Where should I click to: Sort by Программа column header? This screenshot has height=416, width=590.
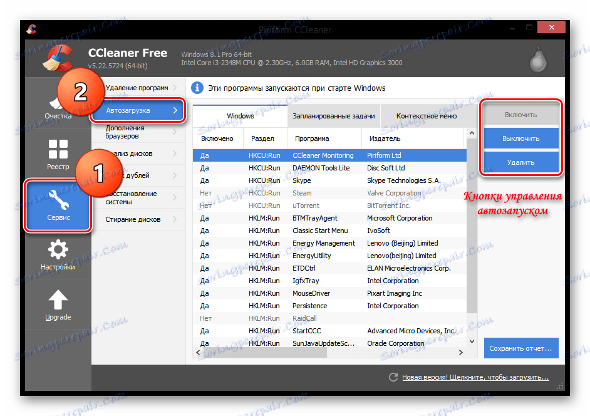[x=324, y=138]
